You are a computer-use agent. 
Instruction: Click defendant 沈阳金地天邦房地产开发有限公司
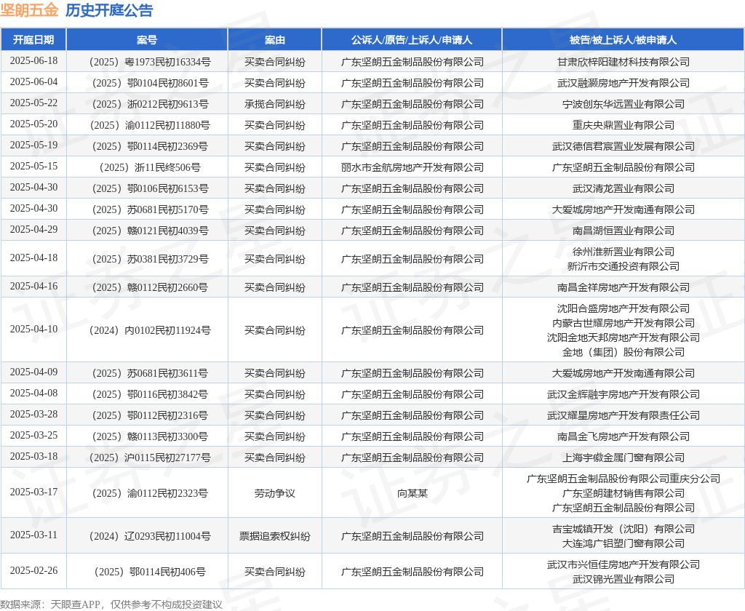click(624, 338)
